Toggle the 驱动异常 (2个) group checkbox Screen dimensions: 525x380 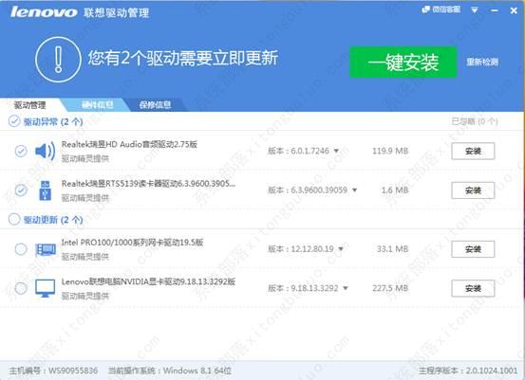(14, 121)
